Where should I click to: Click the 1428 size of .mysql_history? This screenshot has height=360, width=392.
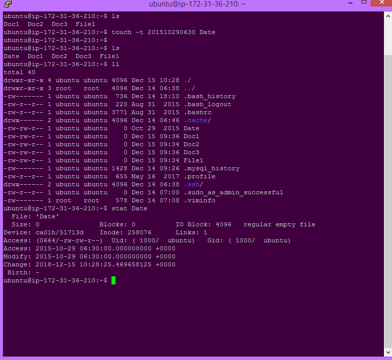(x=119, y=168)
